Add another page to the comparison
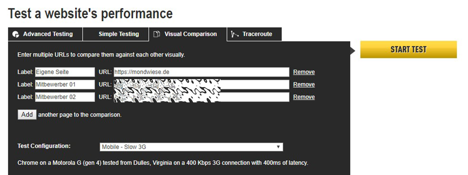The height and width of the screenshot is (175, 468). [x=27, y=115]
